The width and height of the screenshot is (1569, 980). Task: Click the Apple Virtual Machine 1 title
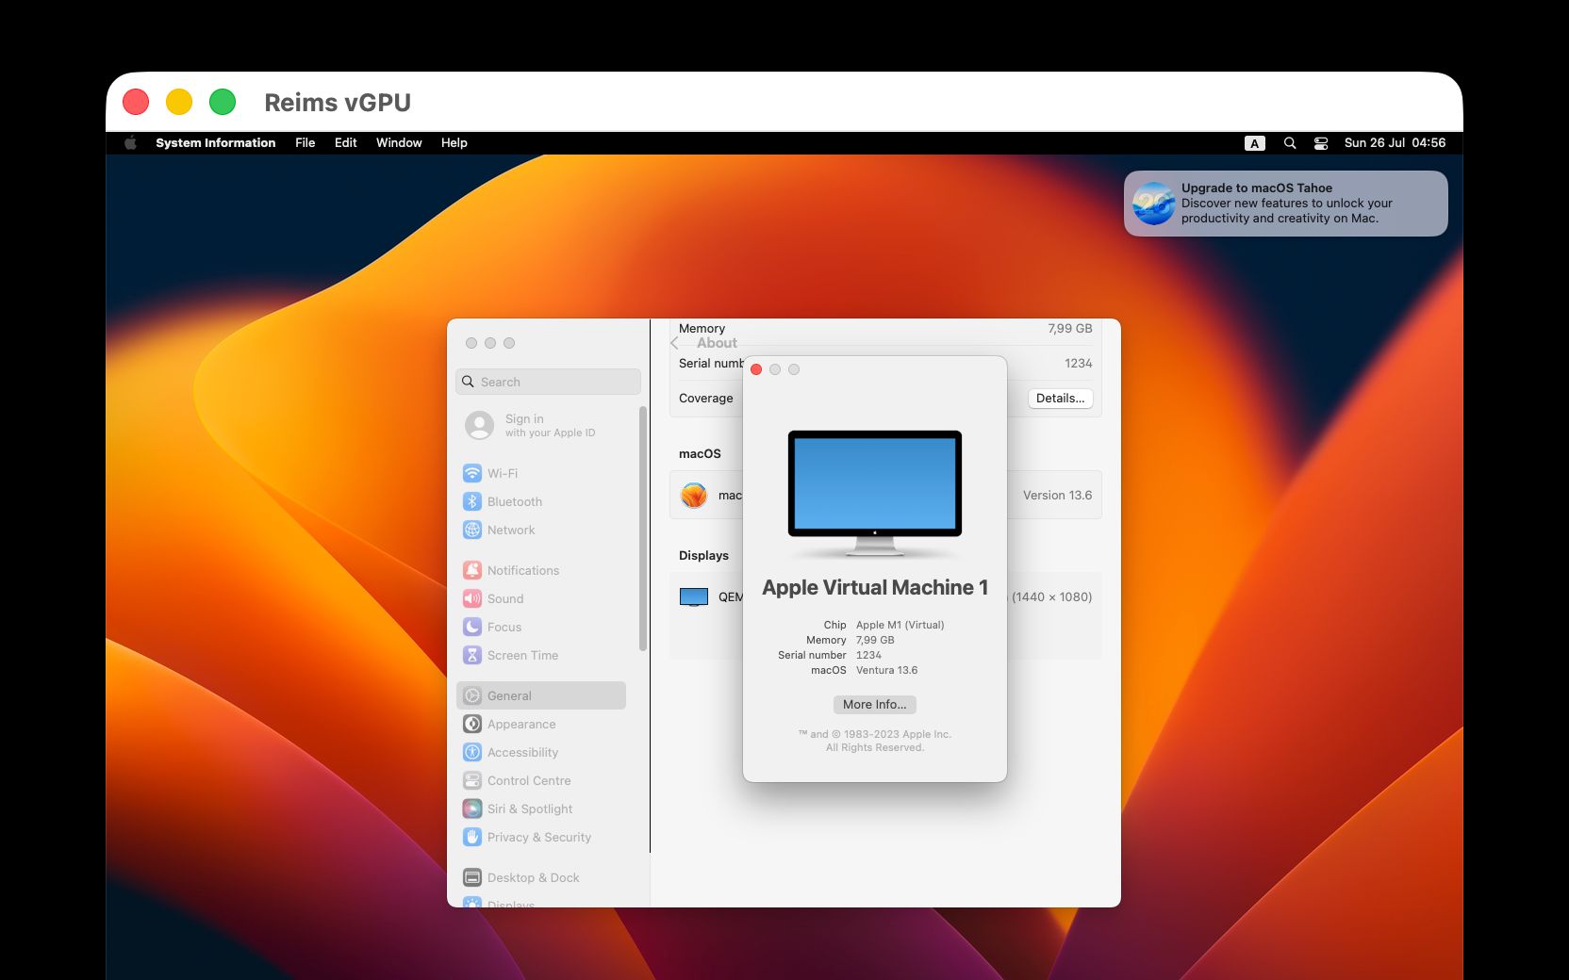coord(875,587)
